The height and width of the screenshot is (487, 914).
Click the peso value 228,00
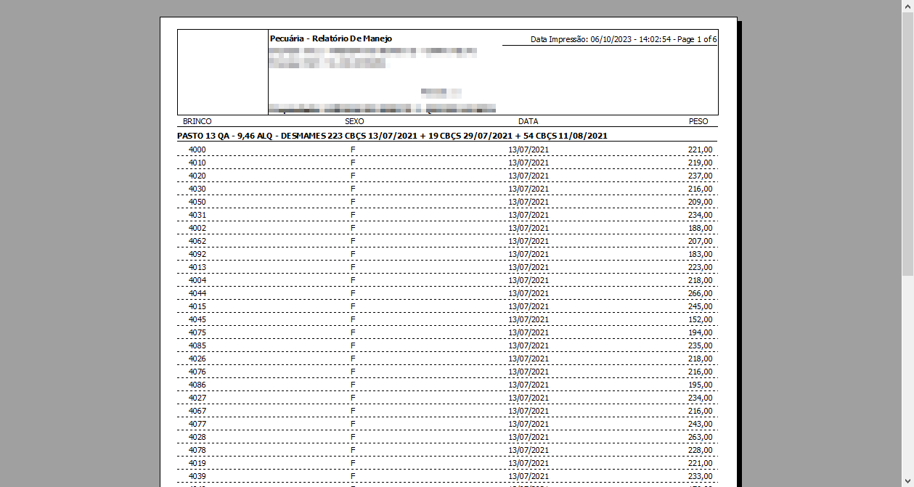pyautogui.click(x=701, y=450)
